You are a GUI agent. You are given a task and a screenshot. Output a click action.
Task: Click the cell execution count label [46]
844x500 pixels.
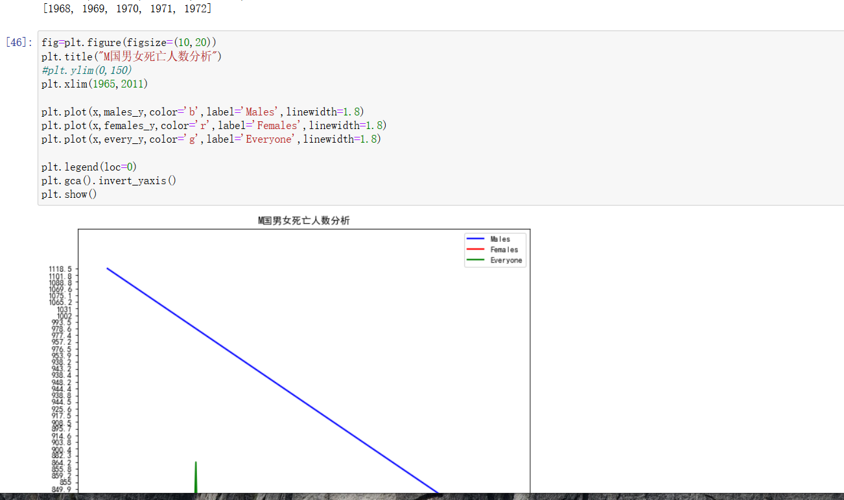click(15, 42)
